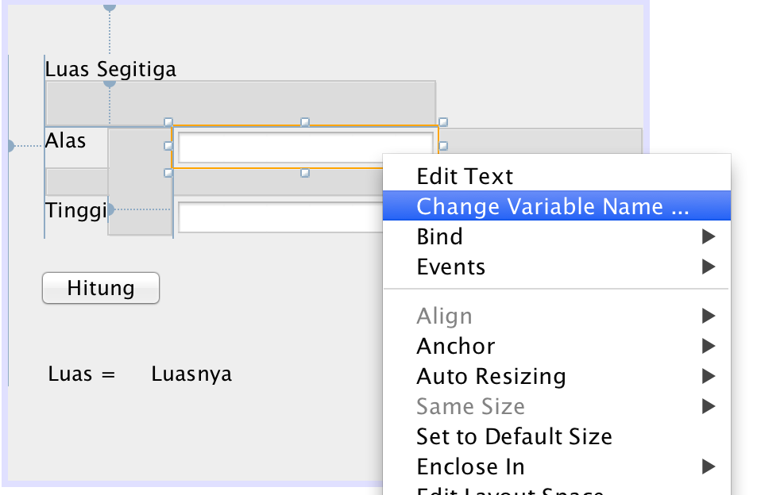Viewport: 757px width, 495px height.
Task: Click the top-center resize handle
Action: click(x=304, y=121)
